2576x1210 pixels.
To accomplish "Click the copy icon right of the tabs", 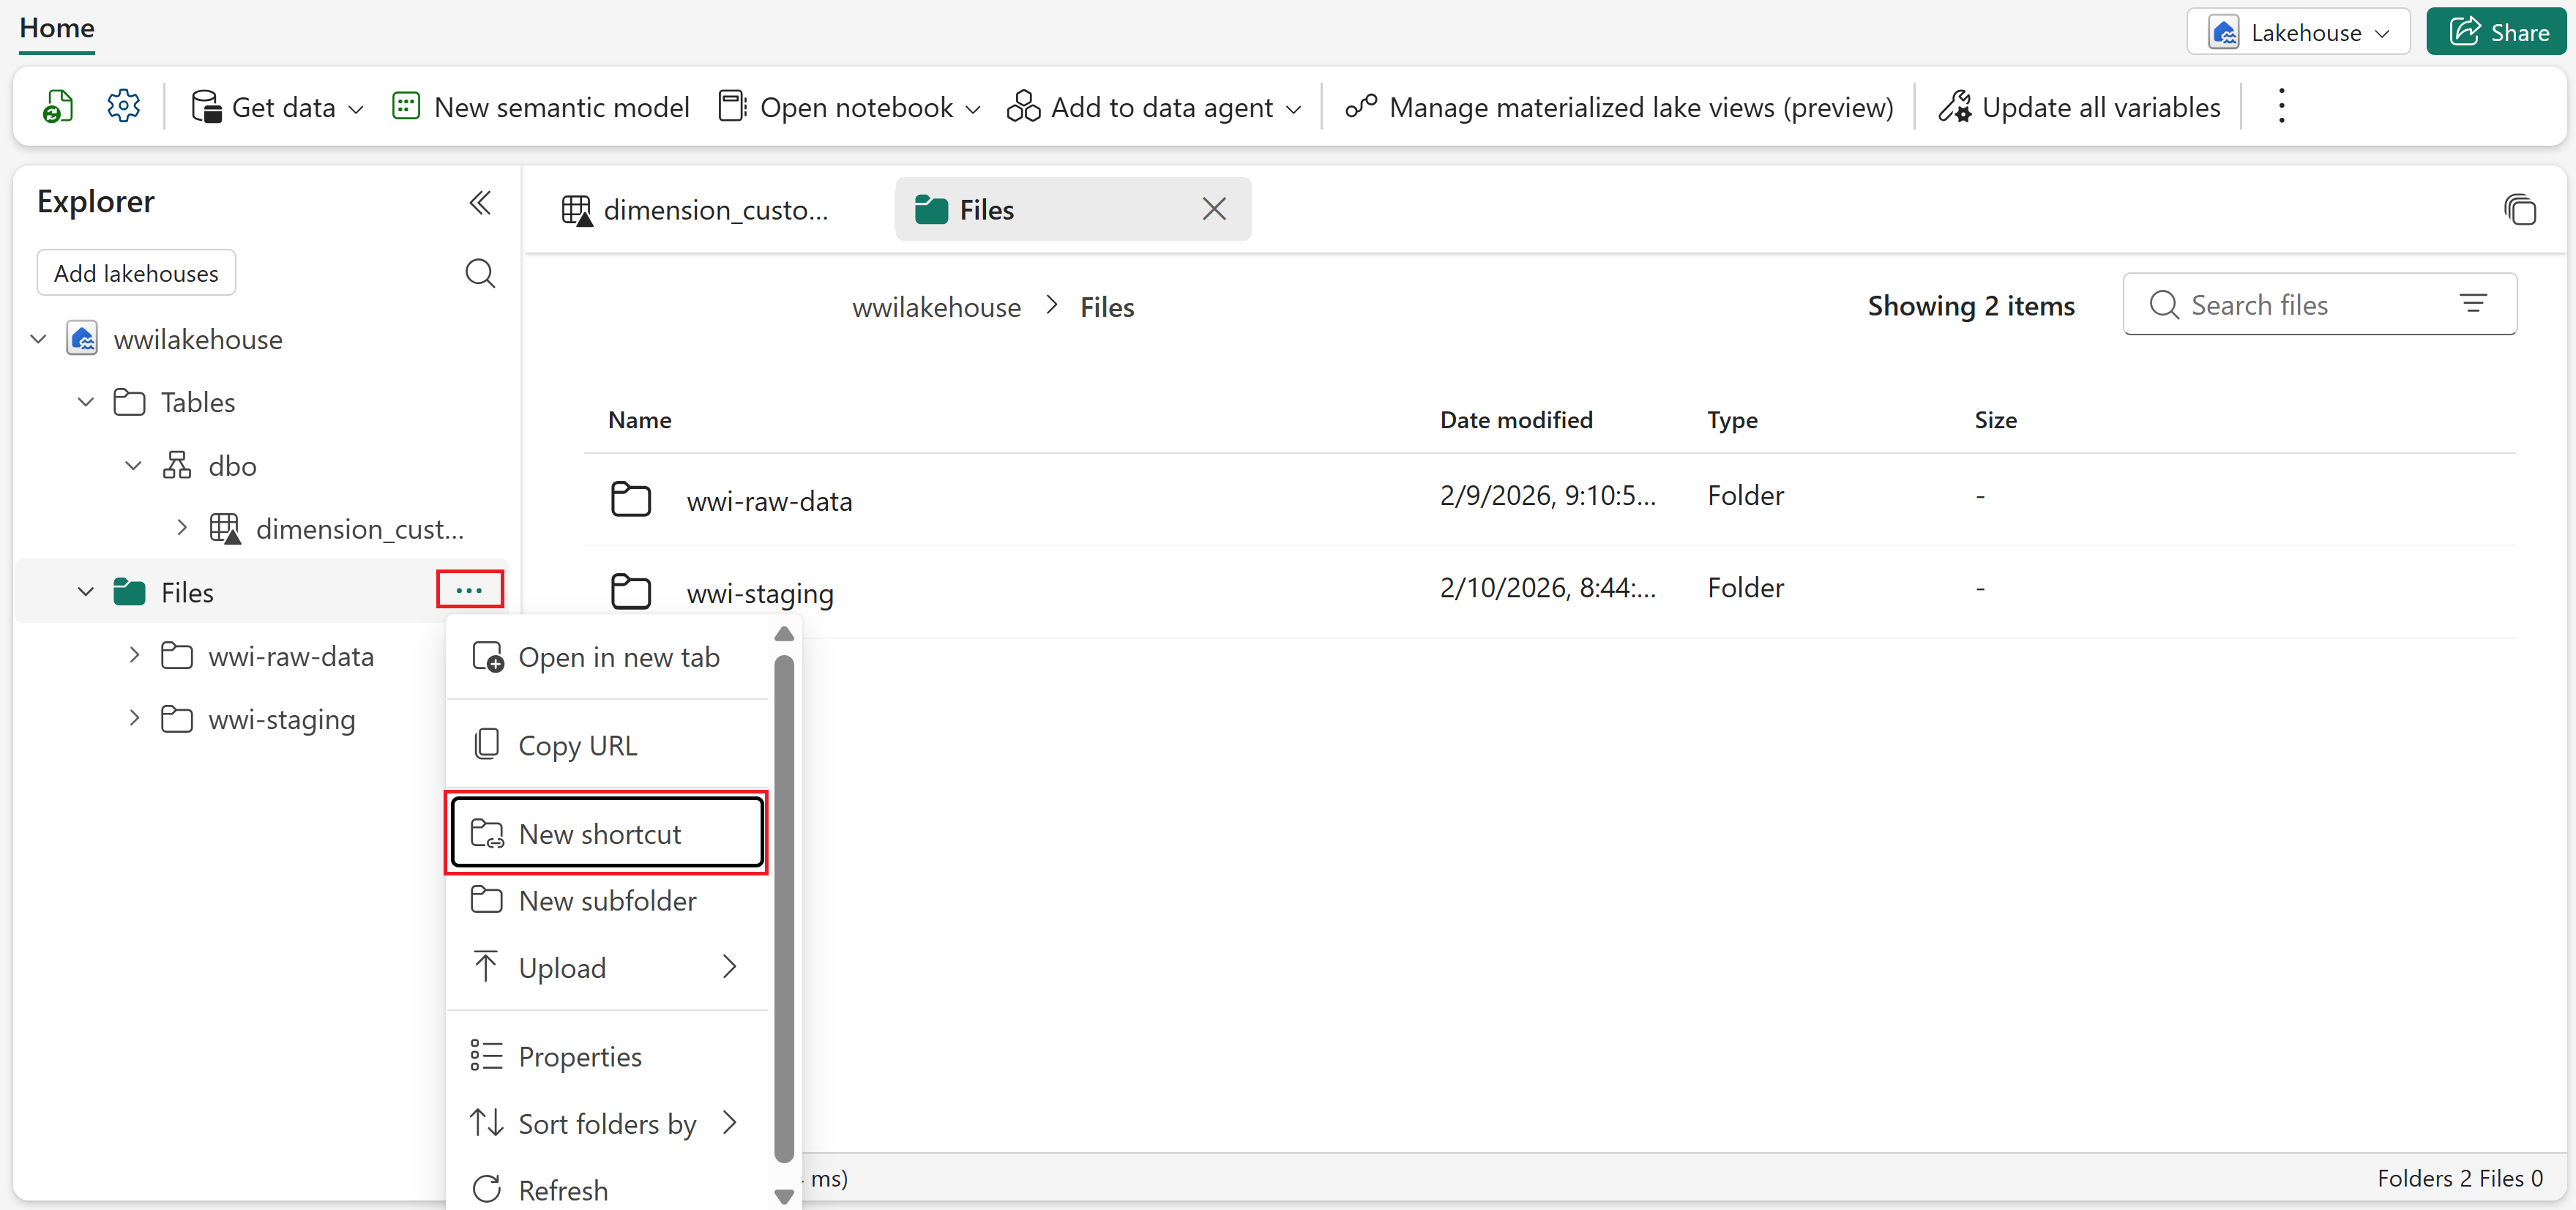I will click(2521, 209).
